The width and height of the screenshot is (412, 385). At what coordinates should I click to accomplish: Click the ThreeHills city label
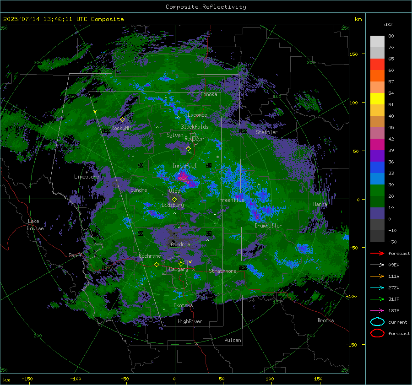tap(230, 200)
